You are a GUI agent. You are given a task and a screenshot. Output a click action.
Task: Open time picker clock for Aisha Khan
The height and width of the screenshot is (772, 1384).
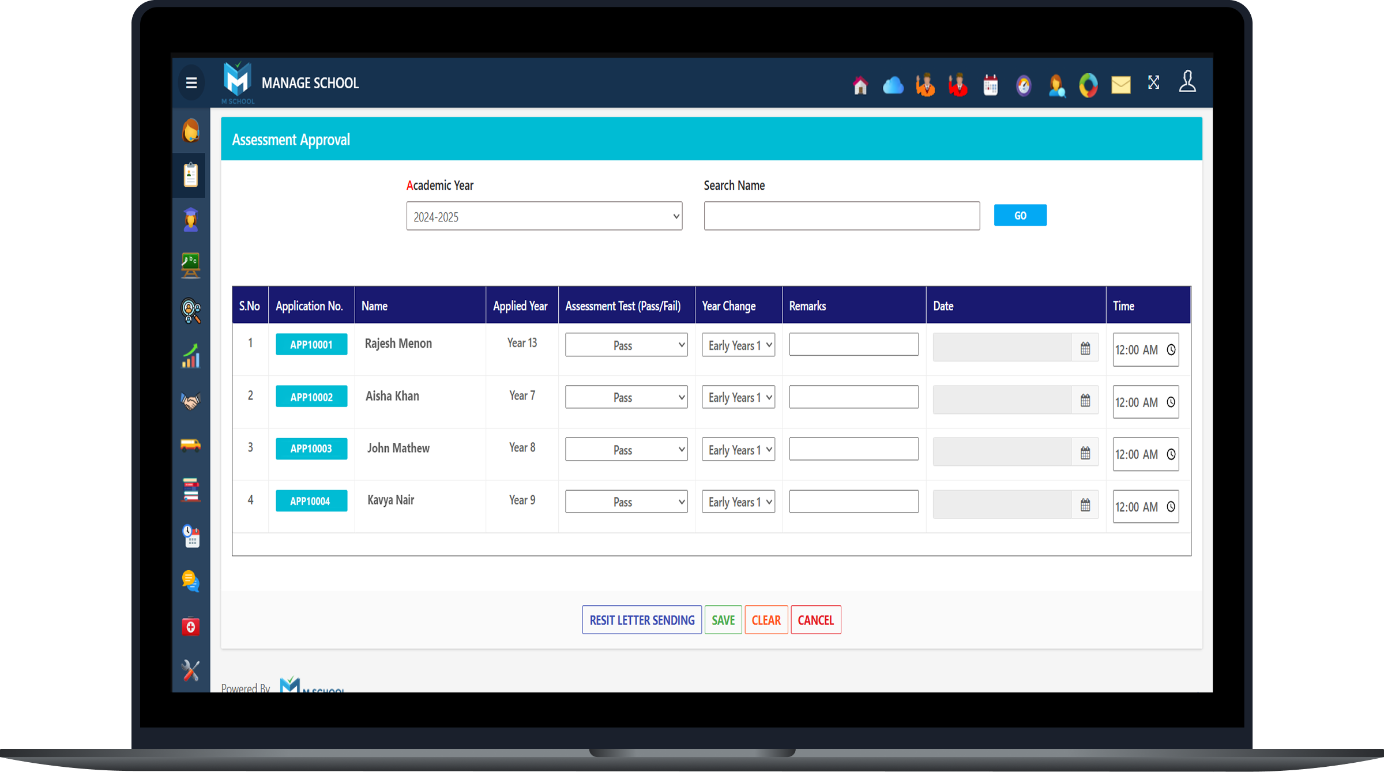(x=1171, y=402)
